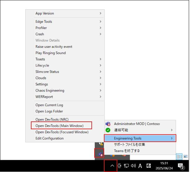Image resolution: width=190 pixels, height=172 pixels.
Task: Click the IME J icon in the taskbar
Action: click(149, 165)
